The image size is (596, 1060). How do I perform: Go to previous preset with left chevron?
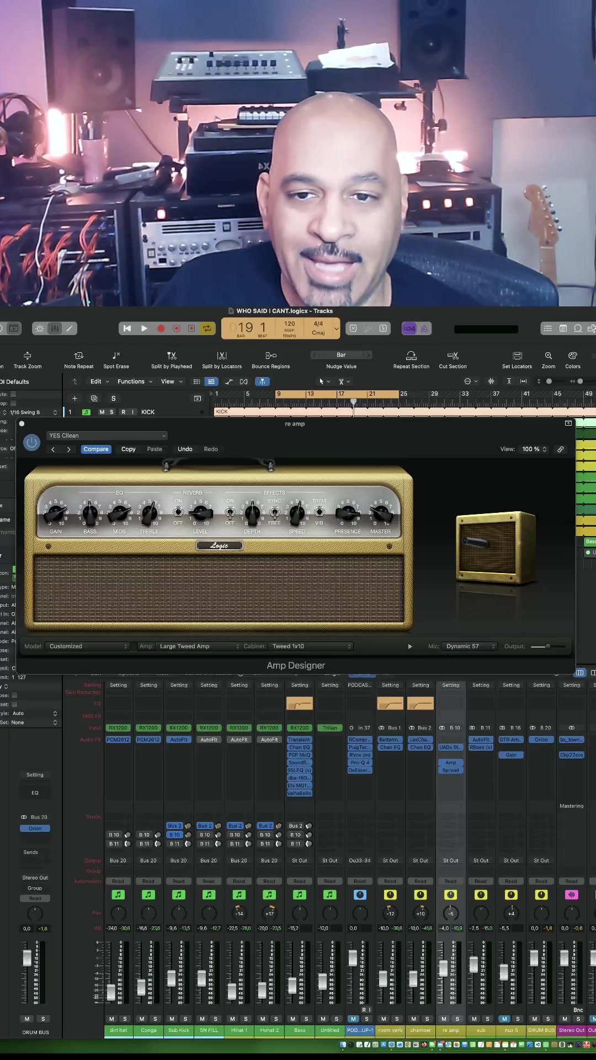coord(53,449)
